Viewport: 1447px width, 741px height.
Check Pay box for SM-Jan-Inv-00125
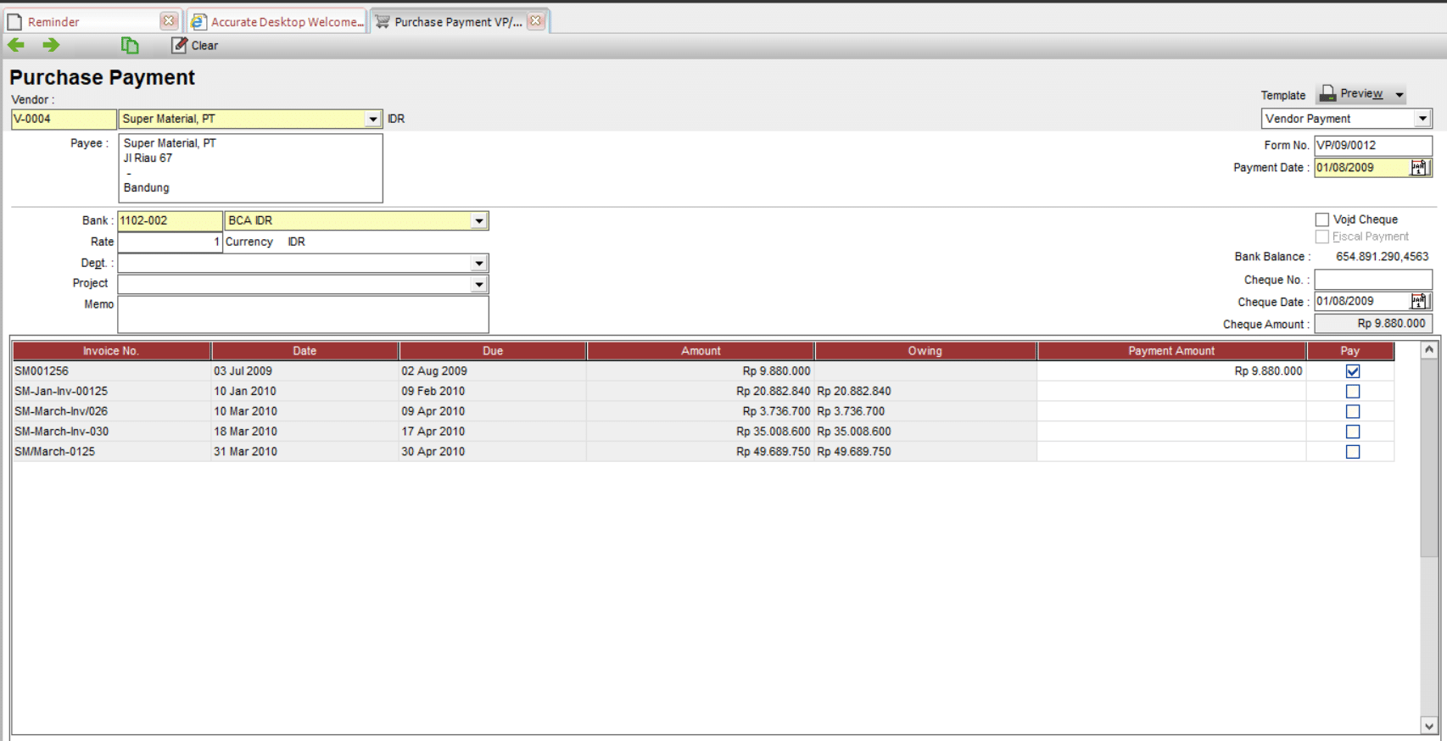[1353, 392]
